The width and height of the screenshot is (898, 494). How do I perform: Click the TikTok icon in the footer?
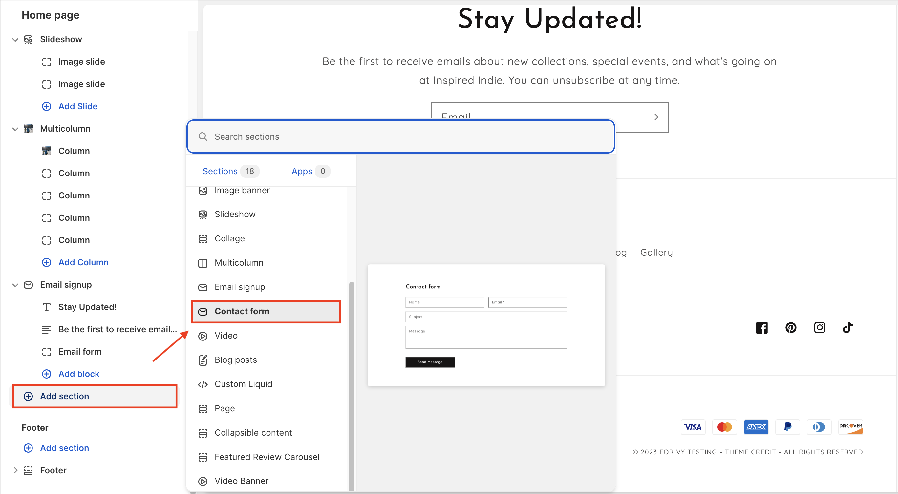847,328
